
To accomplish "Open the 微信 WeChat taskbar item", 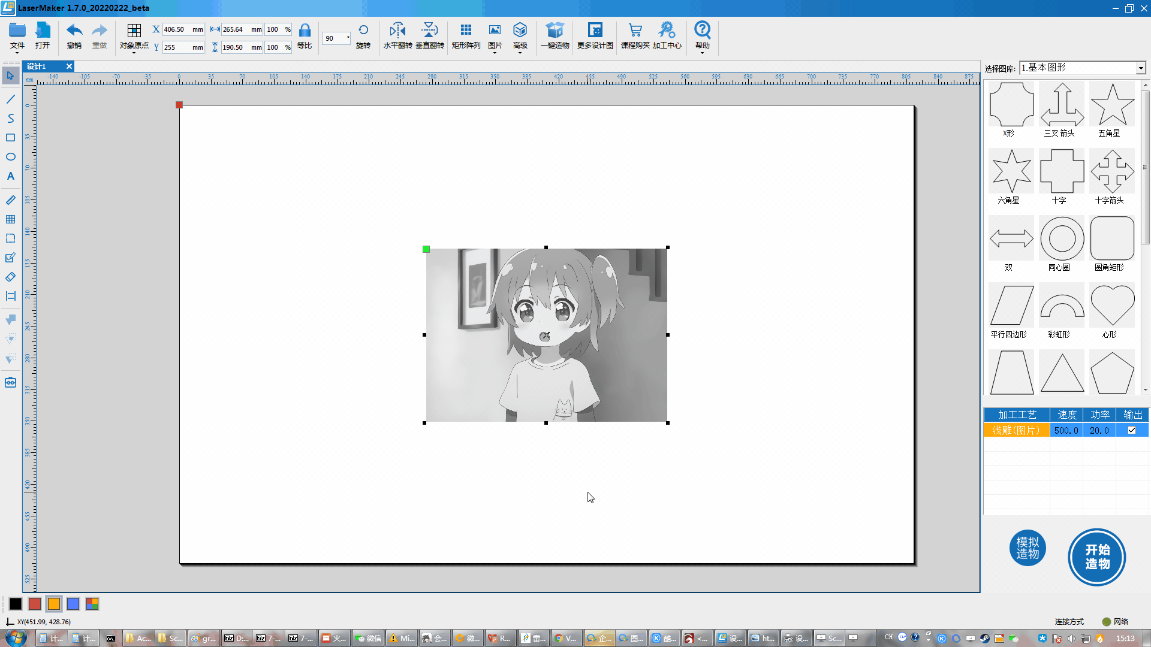I will pyautogui.click(x=369, y=638).
